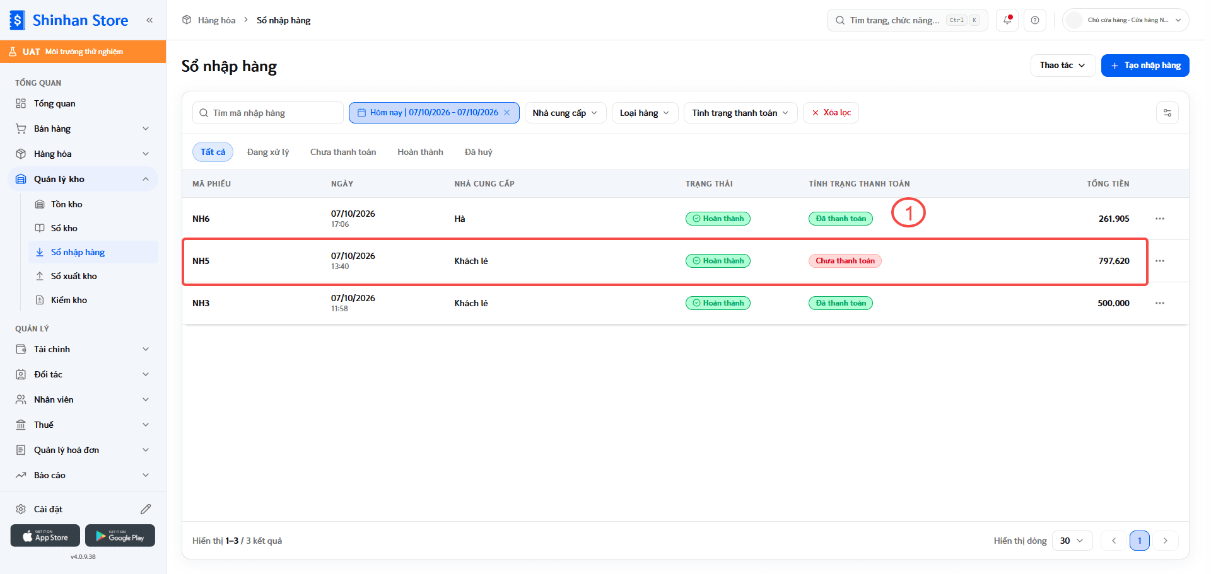Image resolution: width=1211 pixels, height=574 pixels.
Task: Open Tồn kho in sidebar
Action: click(93, 204)
